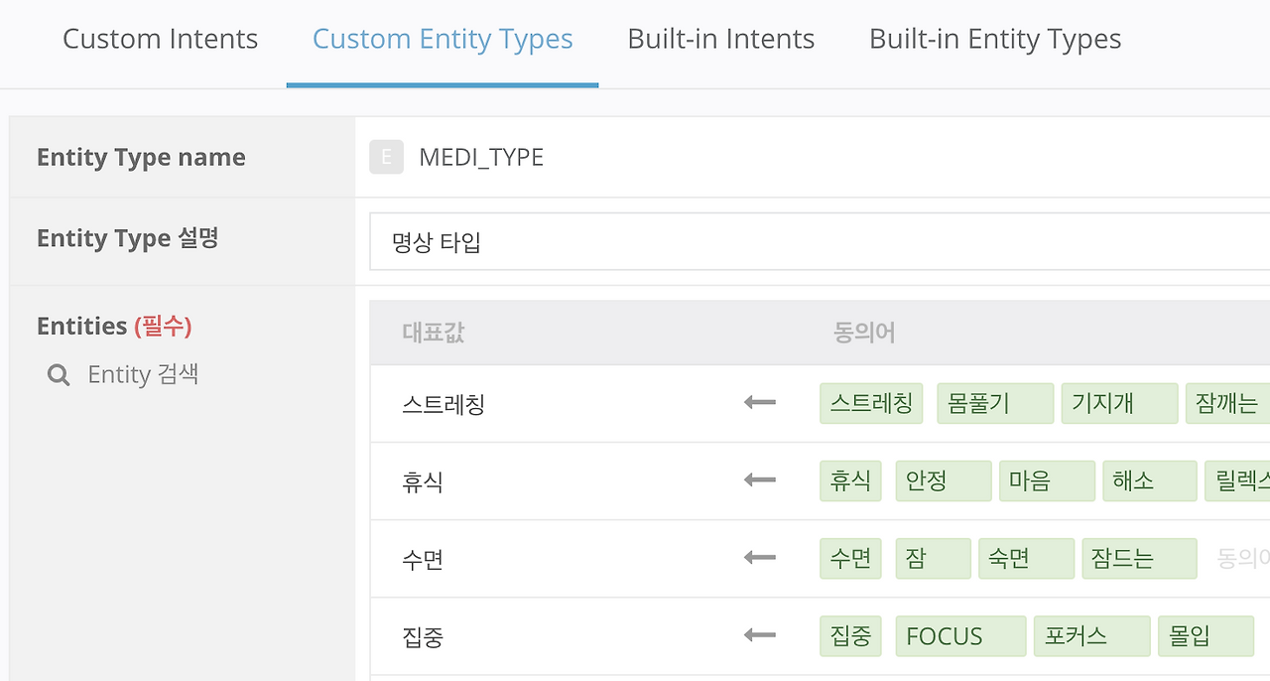Viewport: 1270px width, 681px height.
Task: Open the Custom Intents tab
Action: 160,40
